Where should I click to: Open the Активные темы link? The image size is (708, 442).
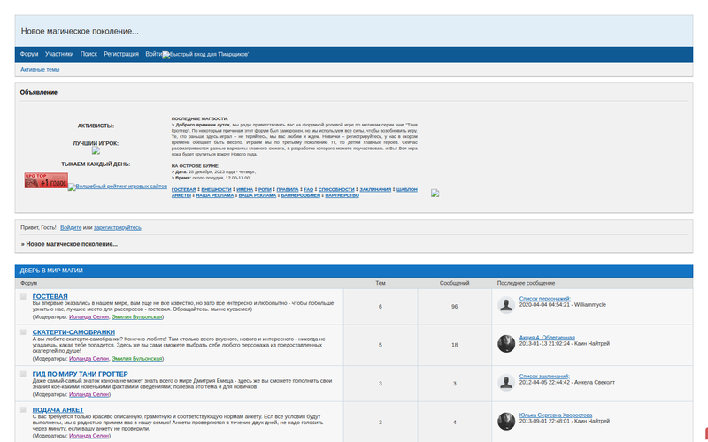40,69
